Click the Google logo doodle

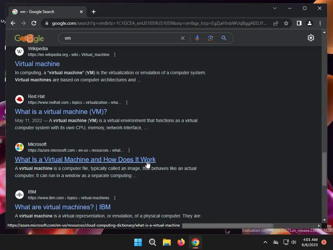pyautogui.click(x=29, y=38)
